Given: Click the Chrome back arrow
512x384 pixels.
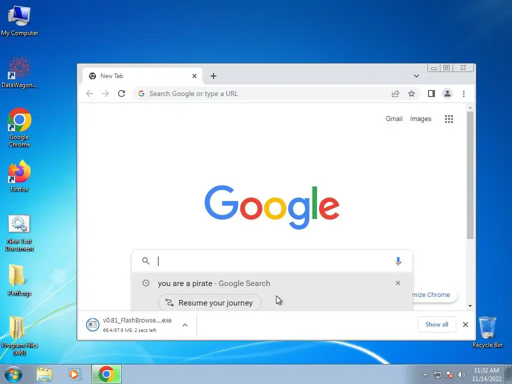Looking at the screenshot, I should [89, 93].
